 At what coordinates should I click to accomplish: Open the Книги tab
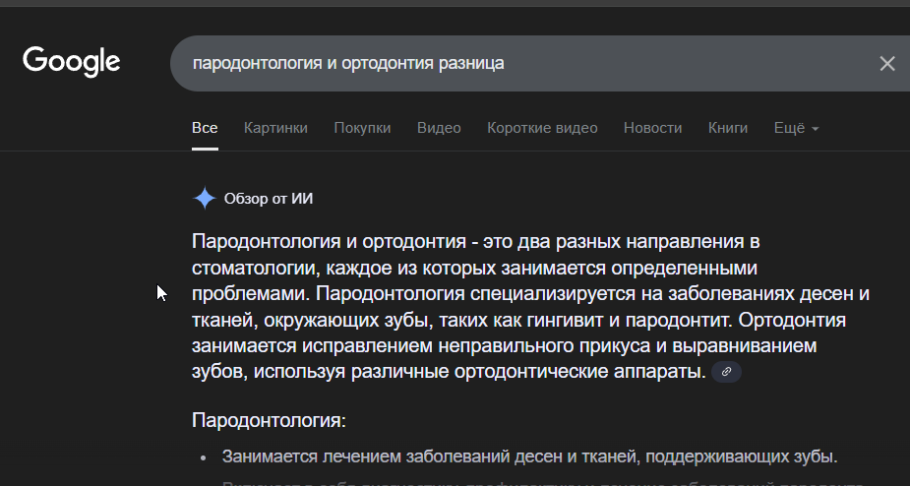click(728, 128)
